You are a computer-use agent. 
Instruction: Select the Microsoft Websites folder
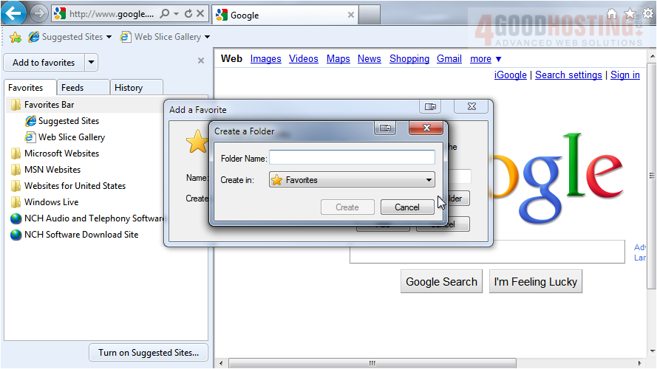61,154
